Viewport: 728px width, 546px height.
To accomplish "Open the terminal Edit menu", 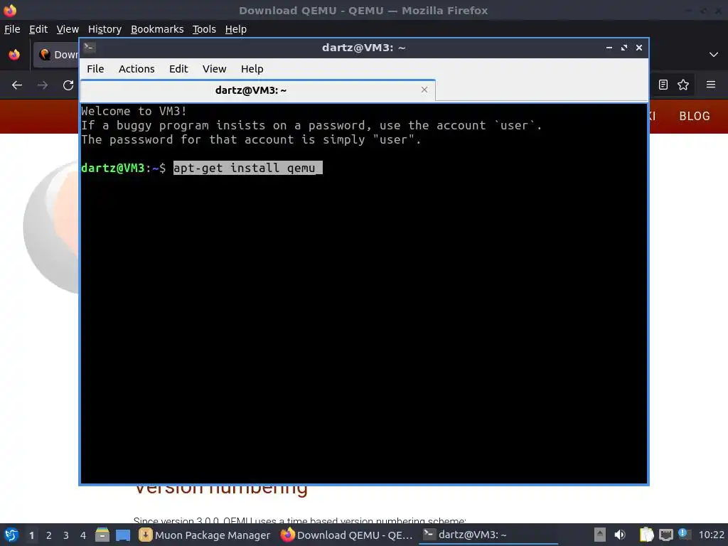I will [178, 69].
